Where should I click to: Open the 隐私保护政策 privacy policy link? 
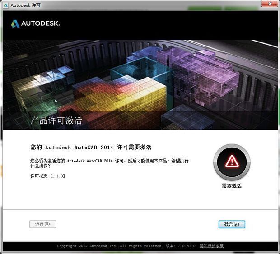point(212,246)
